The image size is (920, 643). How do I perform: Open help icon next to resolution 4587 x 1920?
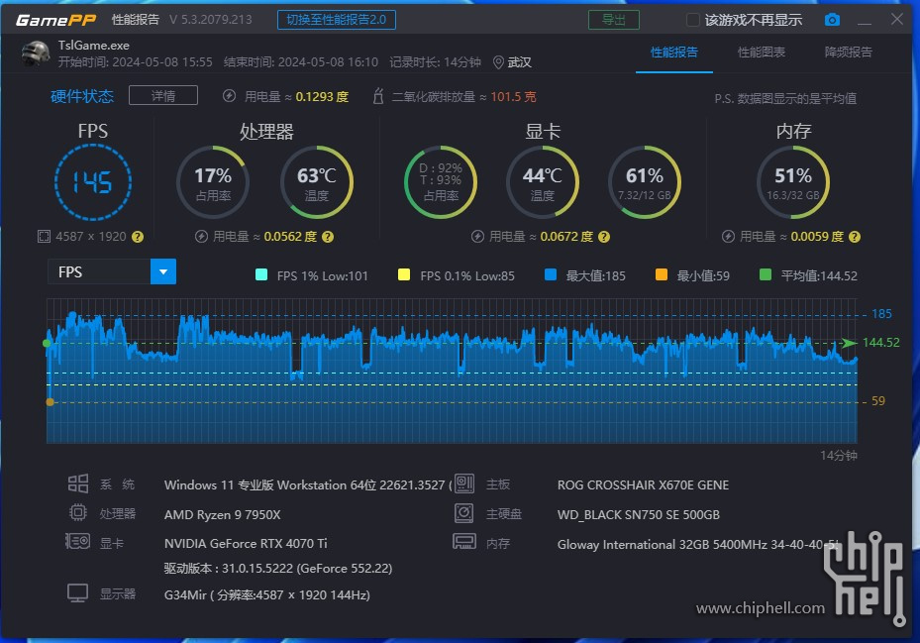(x=138, y=237)
